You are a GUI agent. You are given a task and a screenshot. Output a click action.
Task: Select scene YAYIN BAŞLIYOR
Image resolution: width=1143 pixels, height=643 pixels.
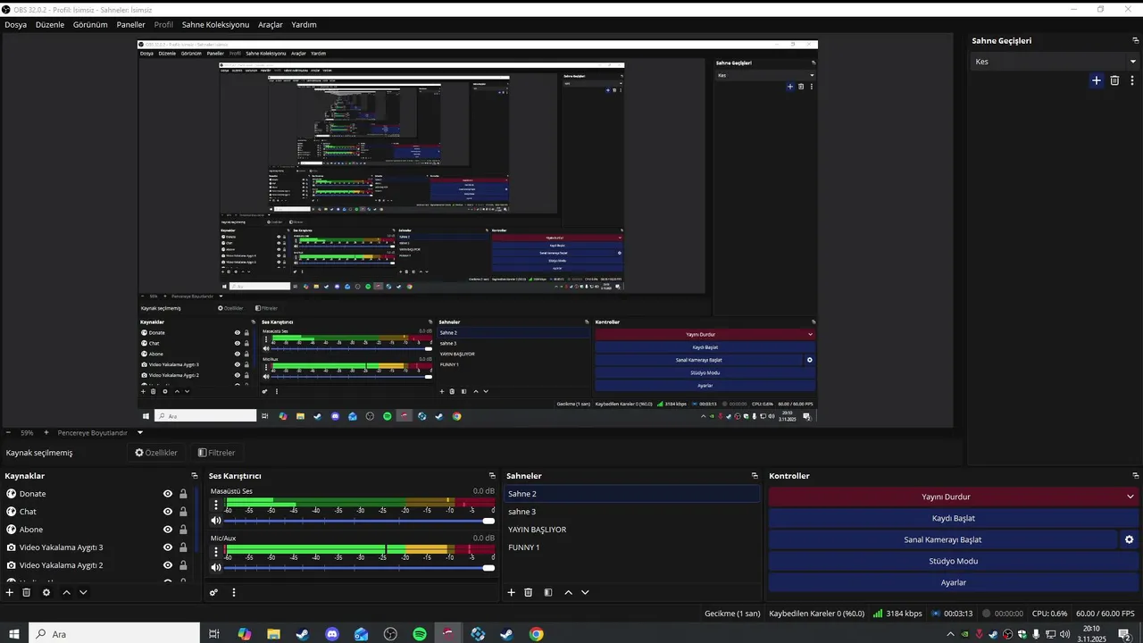pyautogui.click(x=632, y=530)
